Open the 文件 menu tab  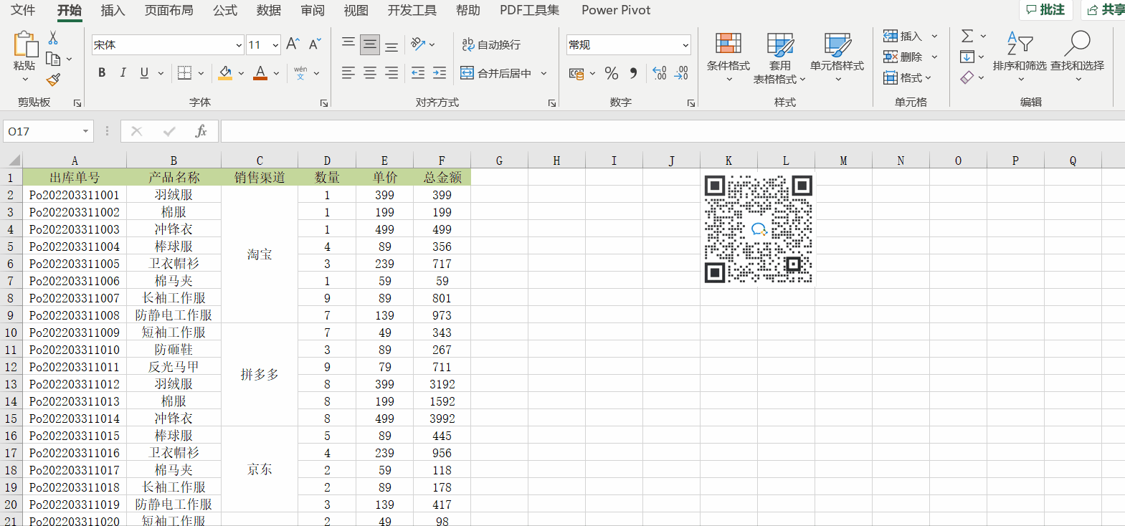(23, 10)
